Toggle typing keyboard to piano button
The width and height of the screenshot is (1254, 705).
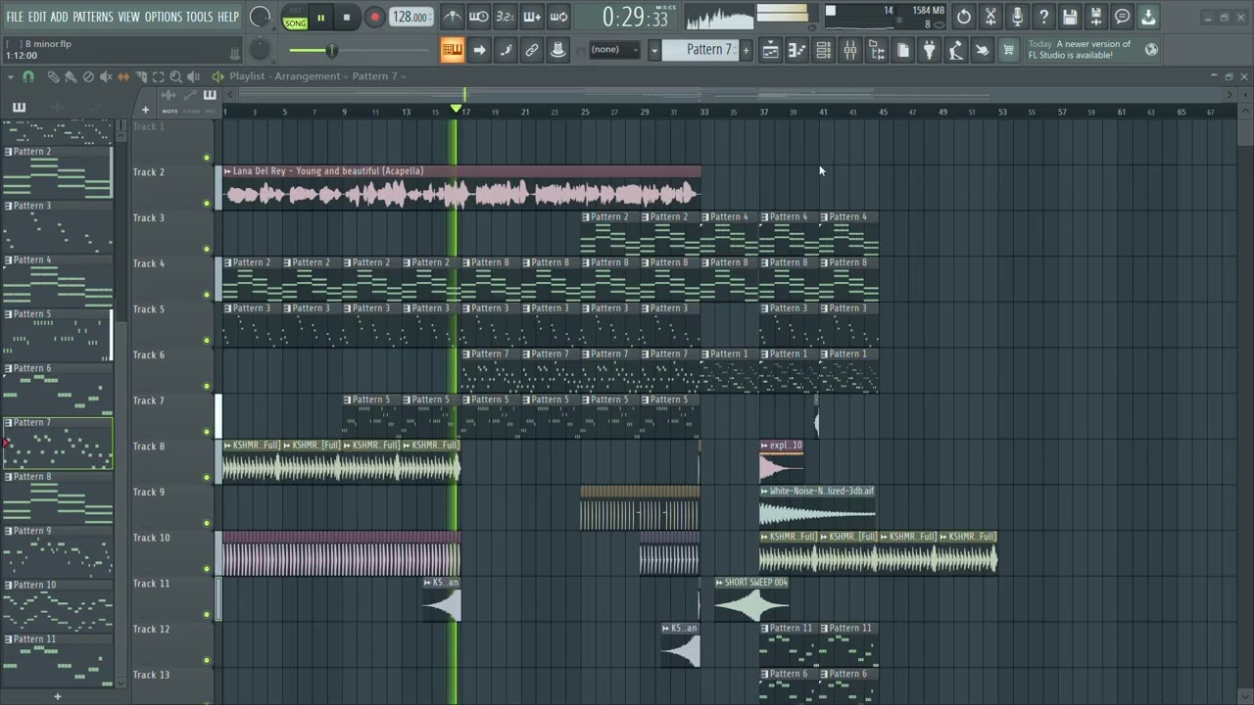click(453, 50)
